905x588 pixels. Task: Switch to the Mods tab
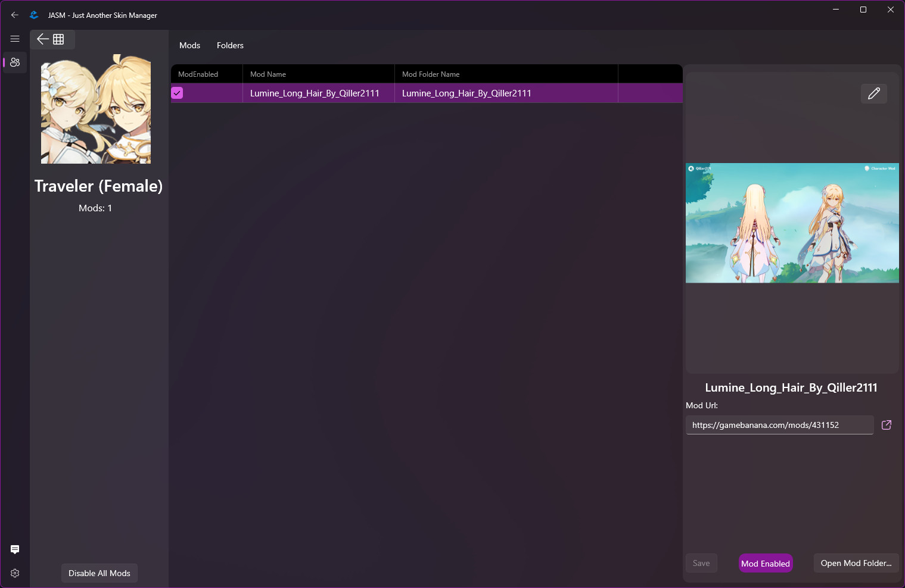(x=189, y=45)
